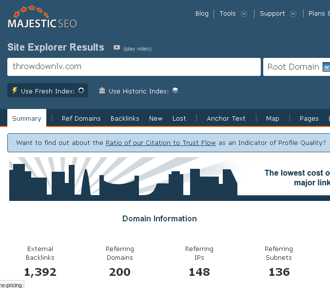Open the Backlinks tab
Screen dimensions: 330x288
125,118
